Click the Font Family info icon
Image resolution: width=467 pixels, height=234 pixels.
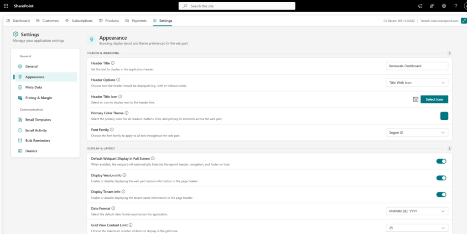(x=112, y=130)
